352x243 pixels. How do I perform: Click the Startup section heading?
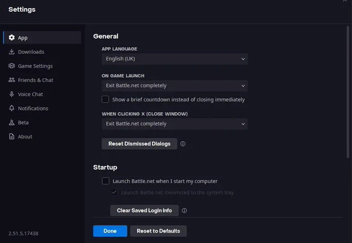[105, 167]
